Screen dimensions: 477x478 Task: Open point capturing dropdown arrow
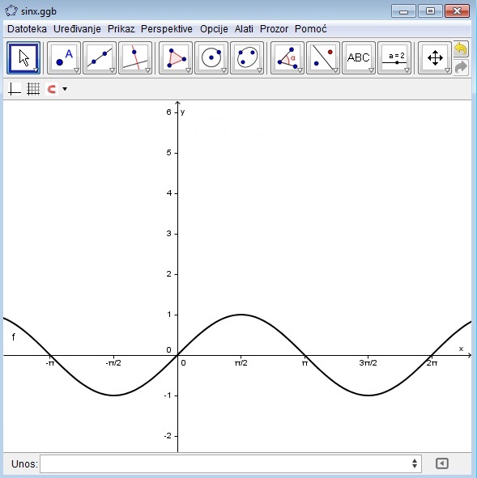[65, 89]
